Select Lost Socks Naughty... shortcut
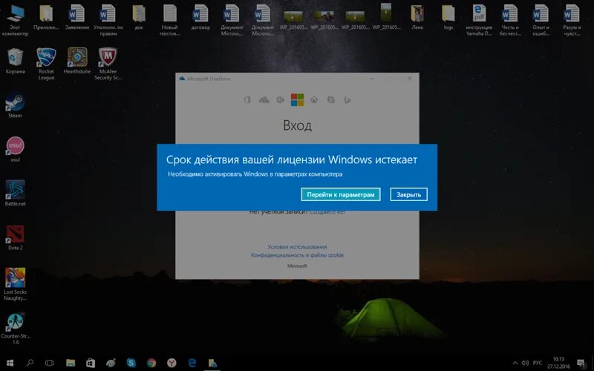594x371 pixels. coord(15,284)
